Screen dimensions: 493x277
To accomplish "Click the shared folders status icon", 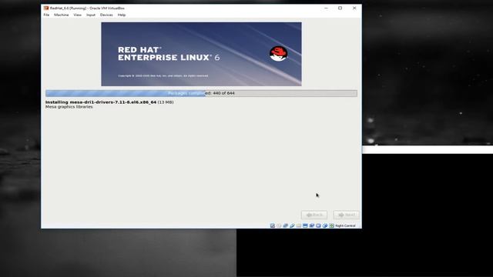I will [299, 225].
